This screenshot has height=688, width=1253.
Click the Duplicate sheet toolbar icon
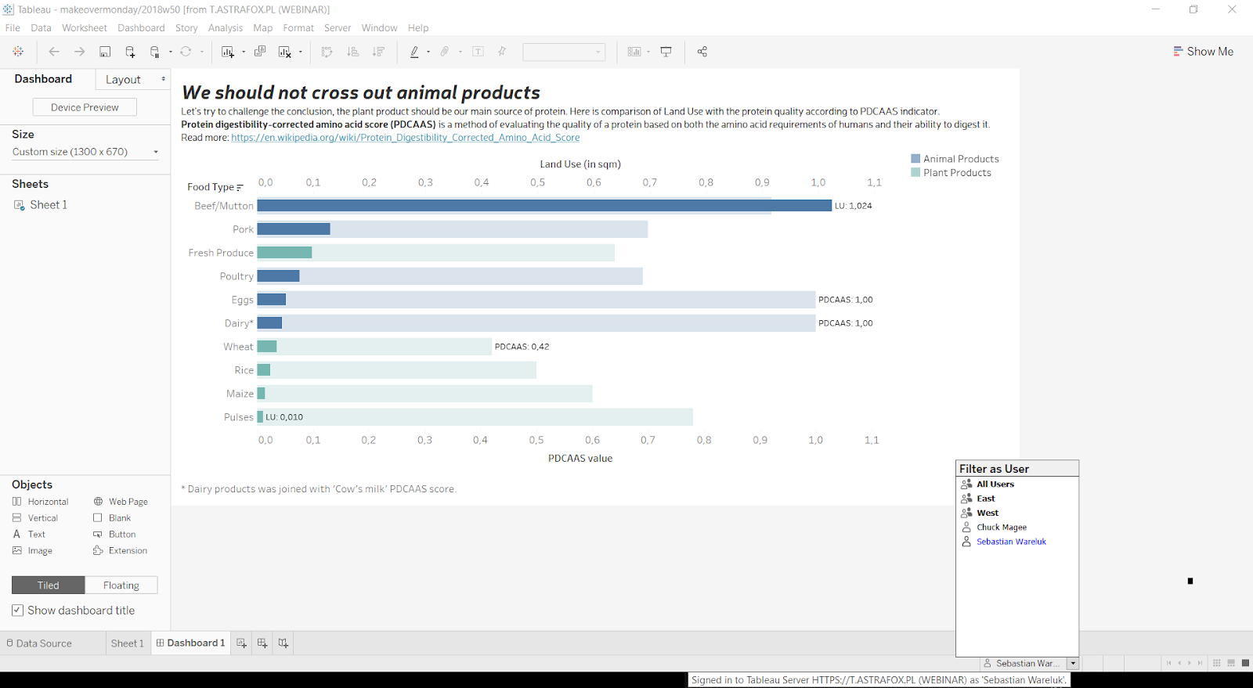point(260,52)
